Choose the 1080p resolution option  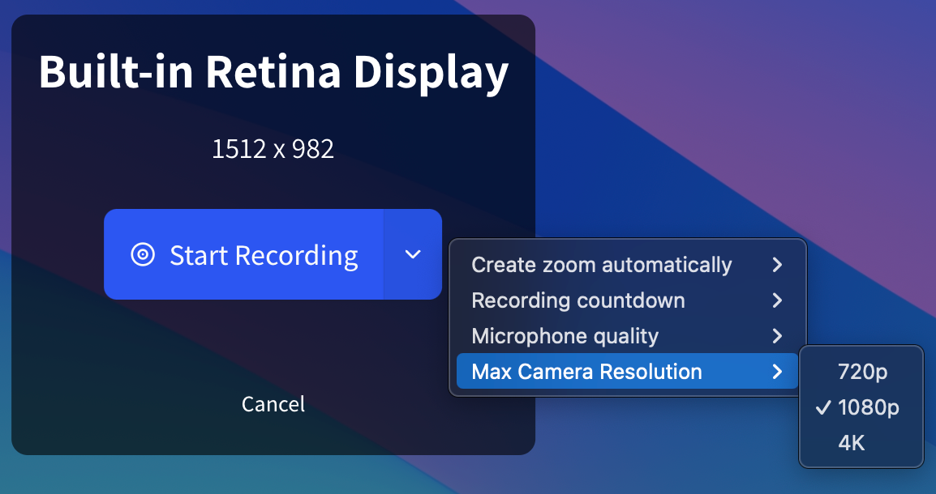point(868,407)
